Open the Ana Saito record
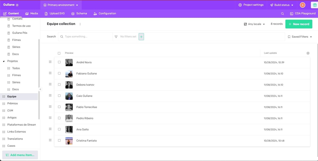The image size is (318, 161). pyautogui.click(x=82, y=129)
